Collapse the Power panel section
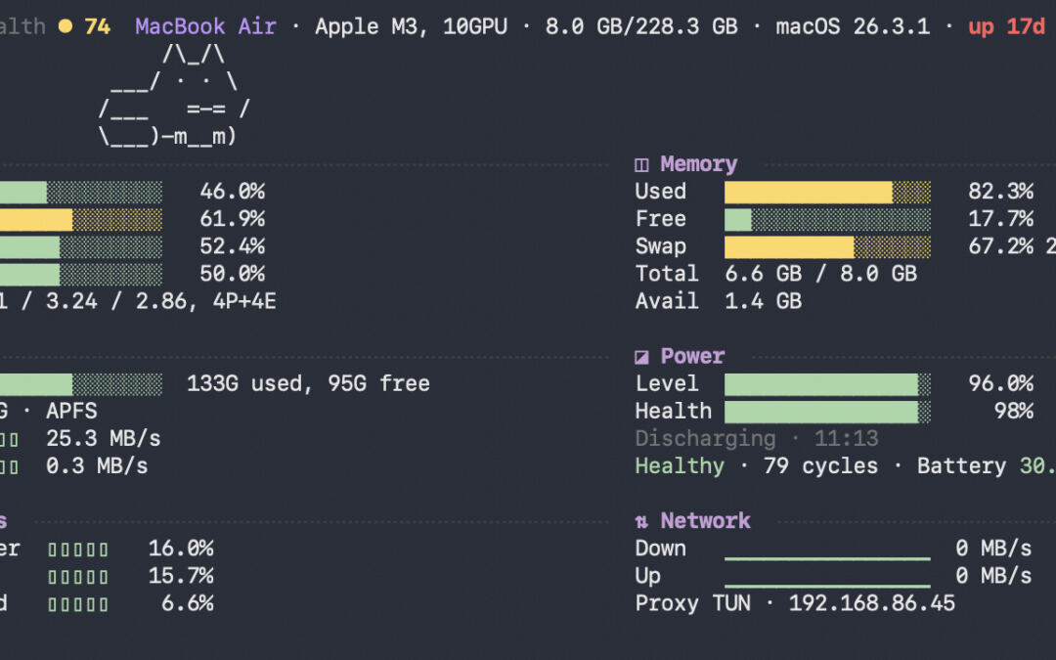The height and width of the screenshot is (660, 1056). point(692,356)
